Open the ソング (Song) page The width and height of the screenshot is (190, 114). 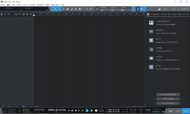pyautogui.click(x=174, y=9)
